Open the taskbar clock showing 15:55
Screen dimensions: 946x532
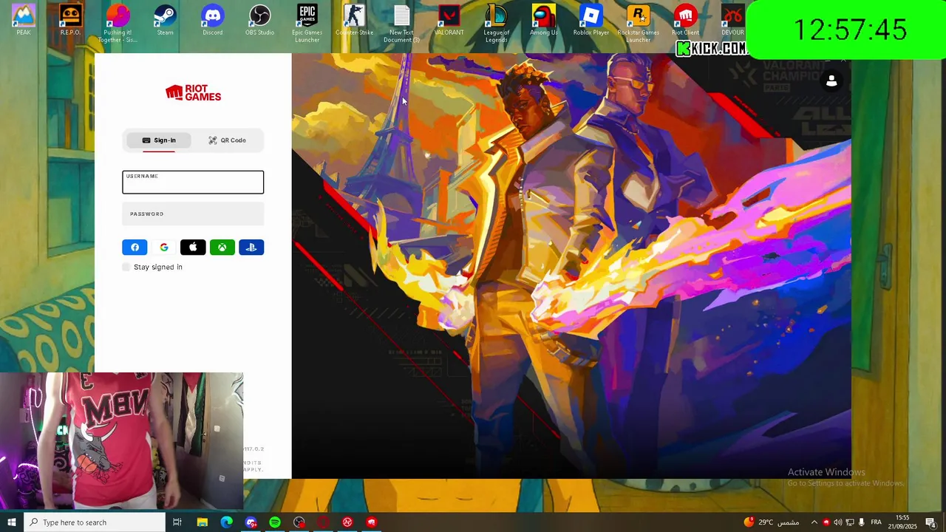point(902,522)
